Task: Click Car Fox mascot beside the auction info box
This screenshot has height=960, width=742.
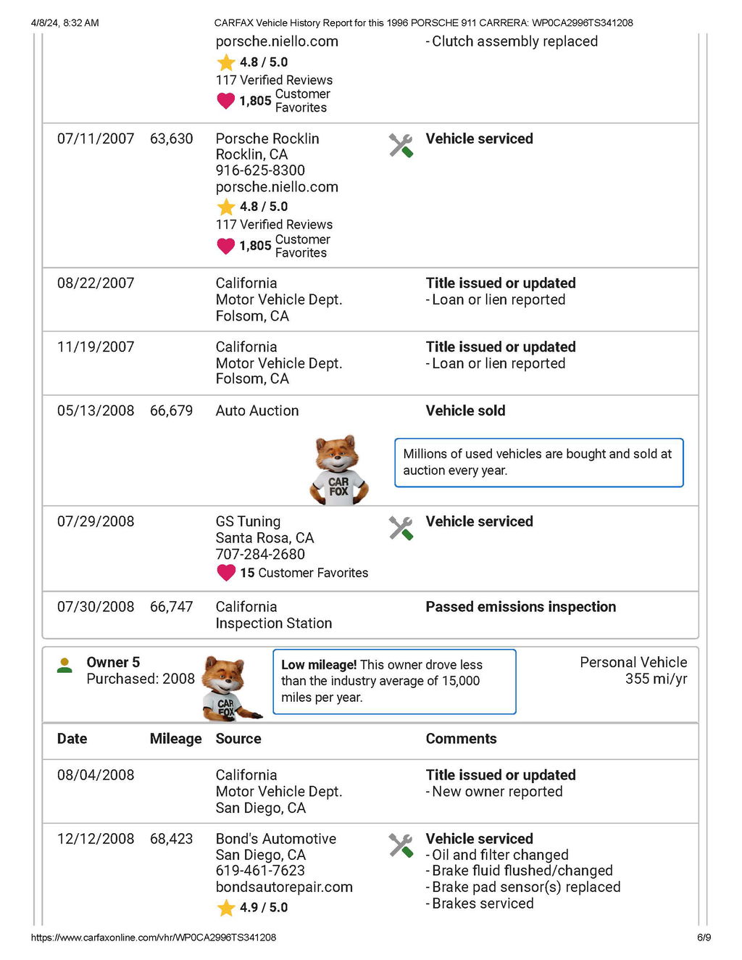Action: point(339,470)
